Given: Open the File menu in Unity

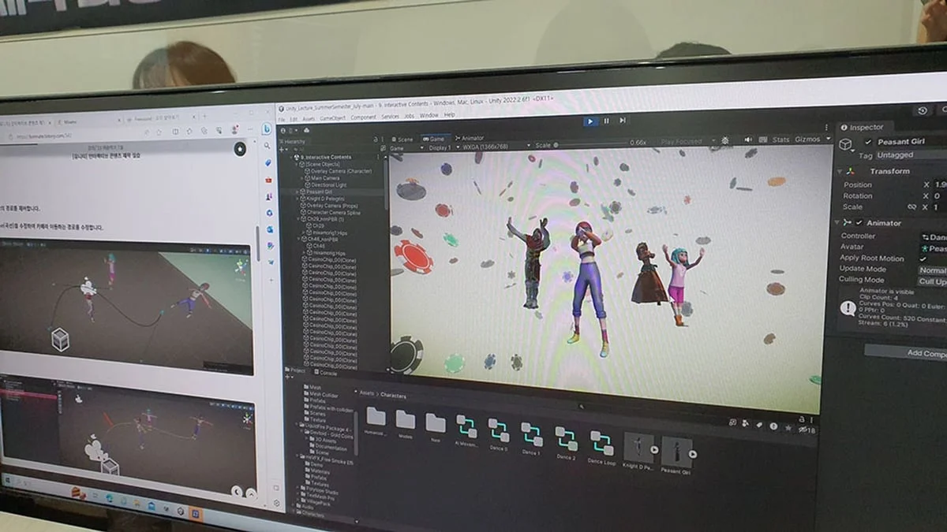Looking at the screenshot, I should [x=282, y=119].
